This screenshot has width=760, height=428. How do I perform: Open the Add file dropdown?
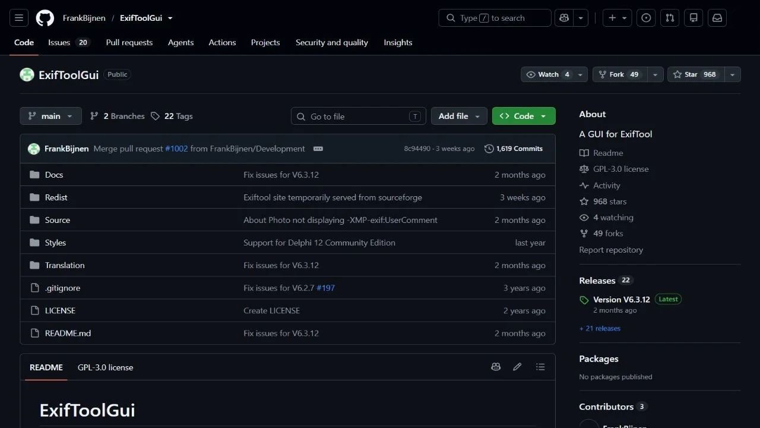coord(459,116)
